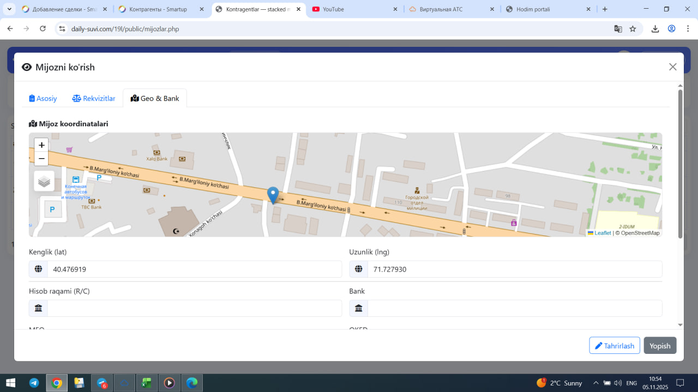698x392 pixels.
Task: Switch to the YouTube browser tab
Action: coord(354,9)
